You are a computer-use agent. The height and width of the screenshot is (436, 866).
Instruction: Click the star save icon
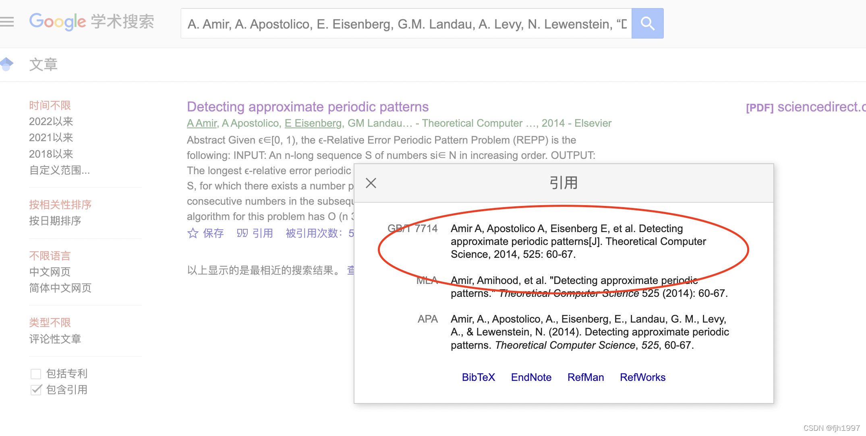[x=193, y=233]
